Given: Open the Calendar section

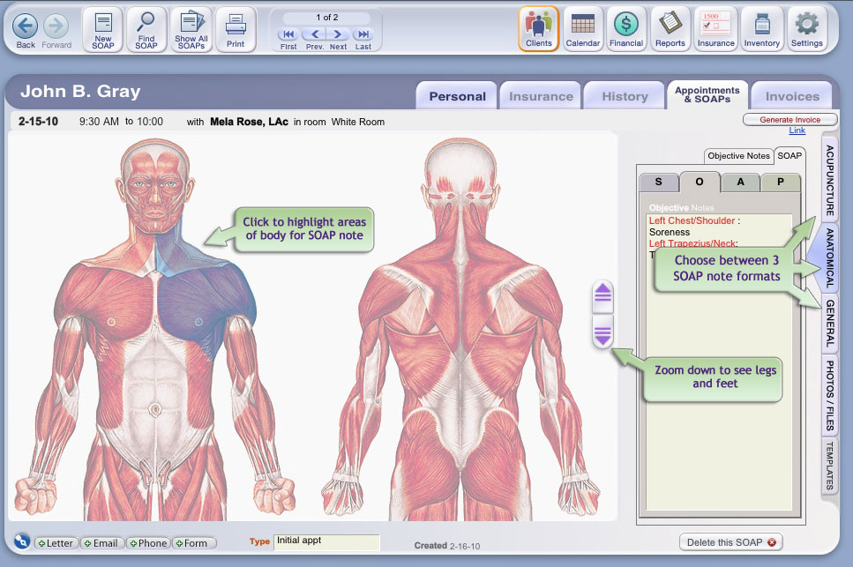Looking at the screenshot, I should [x=582, y=29].
